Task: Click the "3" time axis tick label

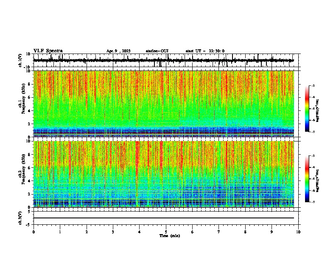Action: 113,232
